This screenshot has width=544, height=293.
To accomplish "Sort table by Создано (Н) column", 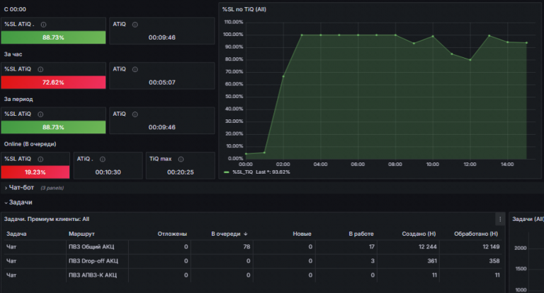I will tap(419, 234).
